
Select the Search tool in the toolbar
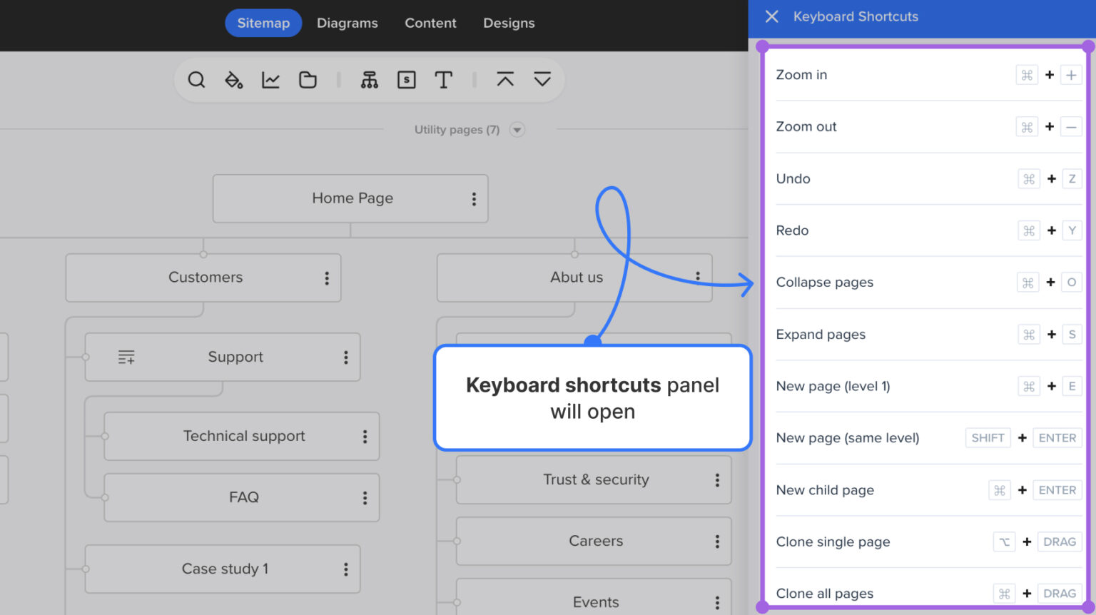click(196, 79)
